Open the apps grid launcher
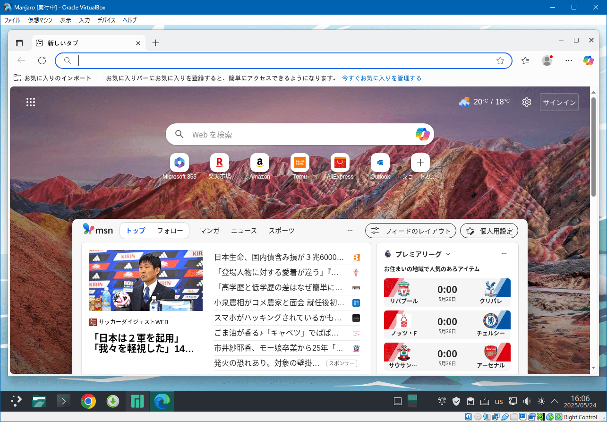Image resolution: width=607 pixels, height=422 pixels. 31,102
